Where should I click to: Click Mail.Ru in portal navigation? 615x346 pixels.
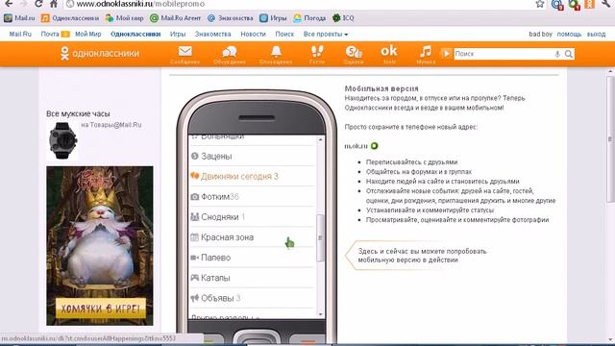click(x=20, y=35)
